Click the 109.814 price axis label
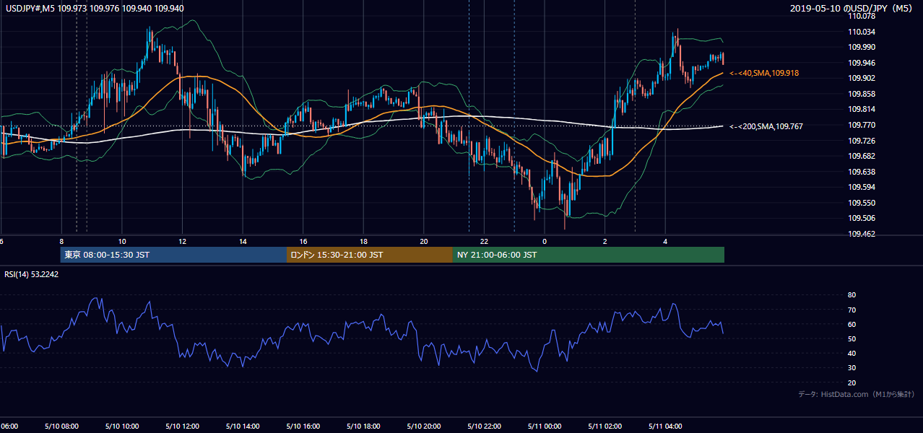This screenshot has width=923, height=433. coord(862,109)
